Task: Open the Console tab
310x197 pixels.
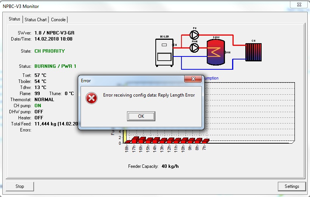Action: pyautogui.click(x=58, y=20)
